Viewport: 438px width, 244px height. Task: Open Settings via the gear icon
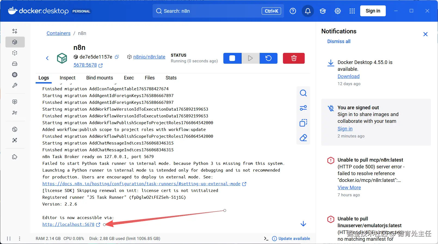tap(338, 11)
